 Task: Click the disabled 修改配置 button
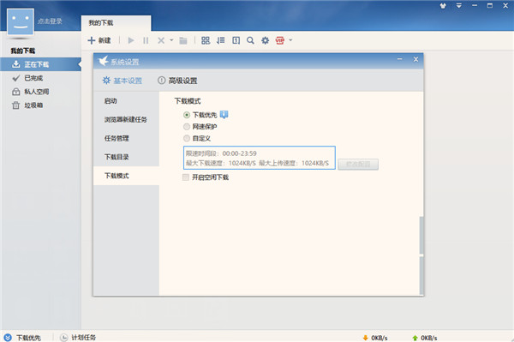358,165
